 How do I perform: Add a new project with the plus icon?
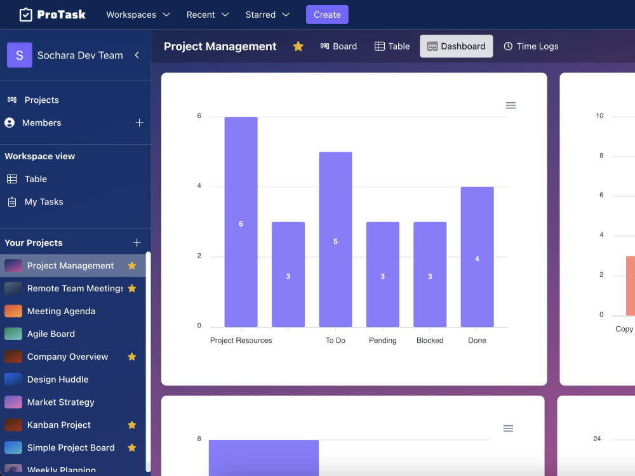point(137,242)
